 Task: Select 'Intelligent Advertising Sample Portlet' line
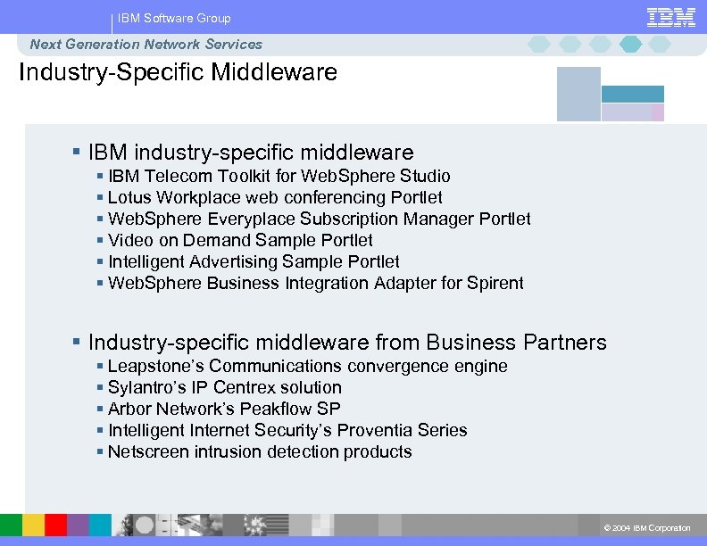pos(254,261)
